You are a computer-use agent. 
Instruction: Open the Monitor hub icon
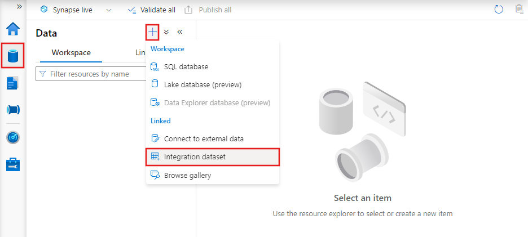tap(13, 137)
